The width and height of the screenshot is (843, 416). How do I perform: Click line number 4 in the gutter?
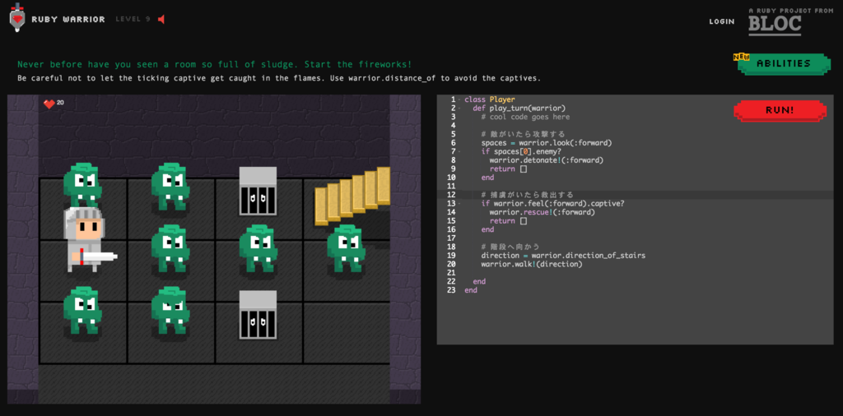[x=454, y=126]
